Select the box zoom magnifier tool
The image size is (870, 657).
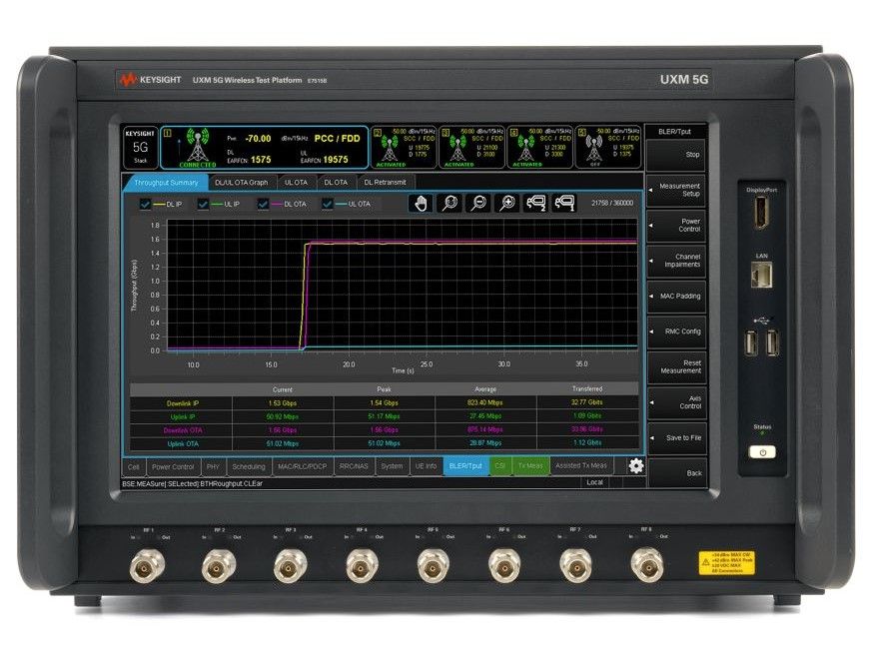(448, 204)
